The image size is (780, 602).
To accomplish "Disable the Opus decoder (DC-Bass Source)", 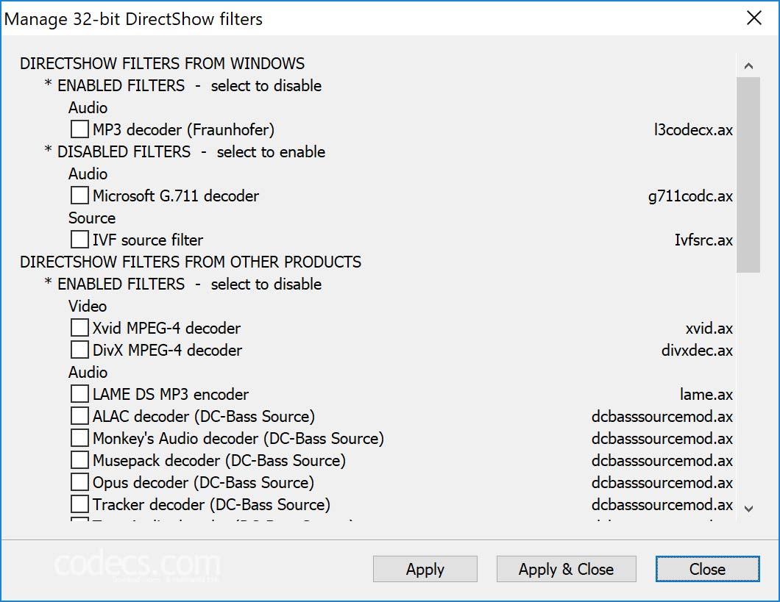I will (79, 482).
